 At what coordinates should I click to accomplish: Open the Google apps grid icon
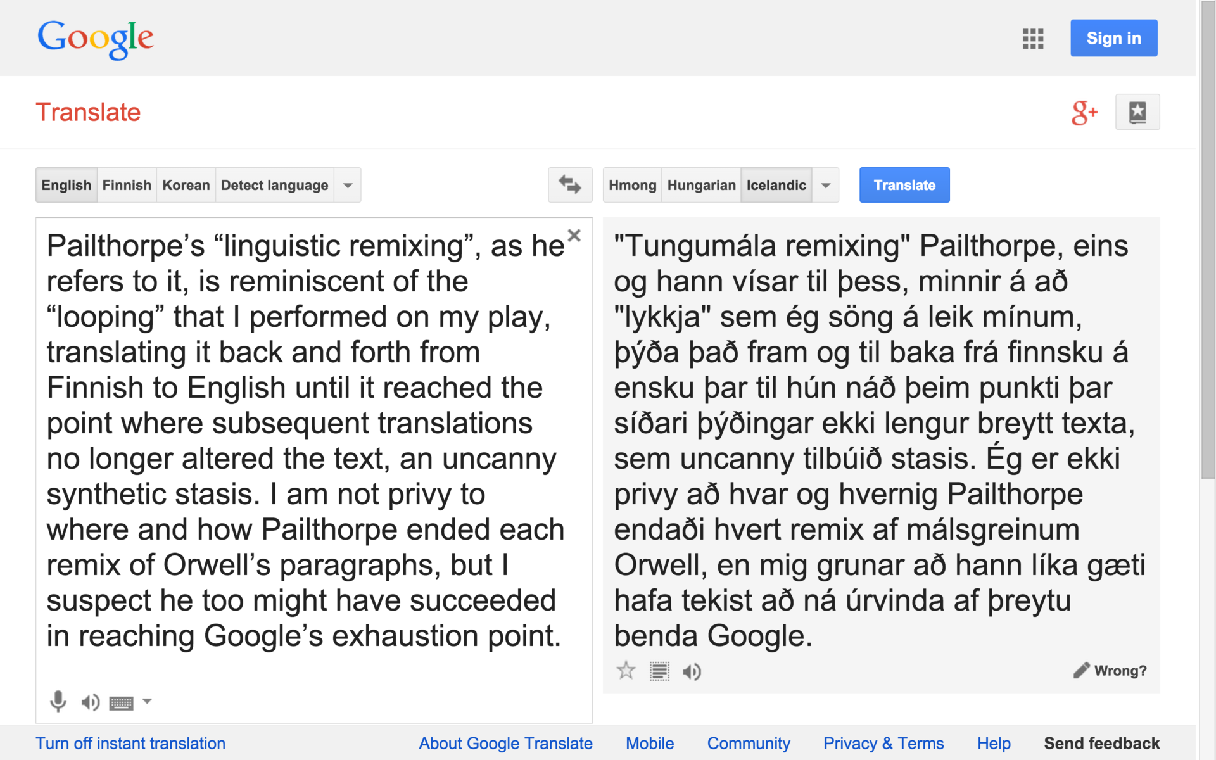pos(1032,39)
